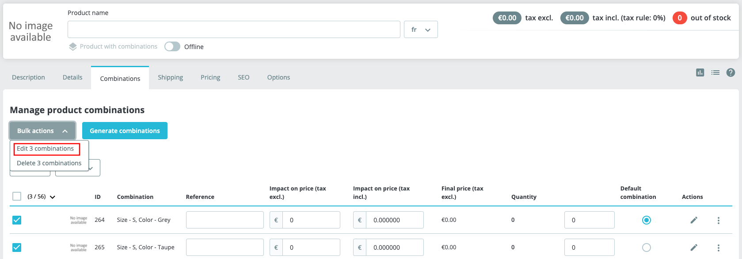The image size is (742, 259).
Task: Collapse the Bulk actions dropdown
Action: click(42, 131)
